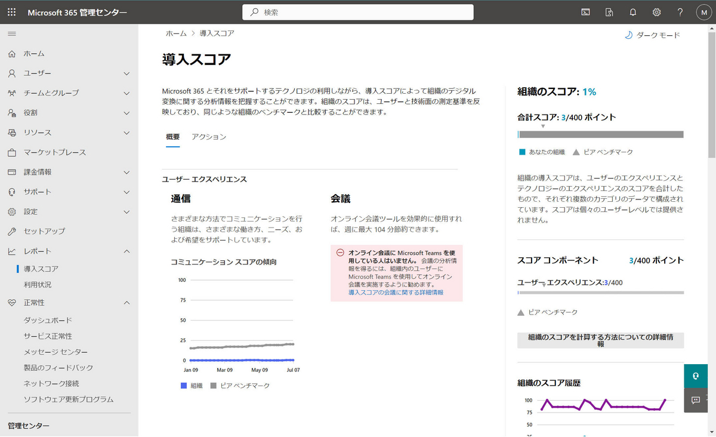Select 導入スコア in sidebar

pyautogui.click(x=41, y=269)
